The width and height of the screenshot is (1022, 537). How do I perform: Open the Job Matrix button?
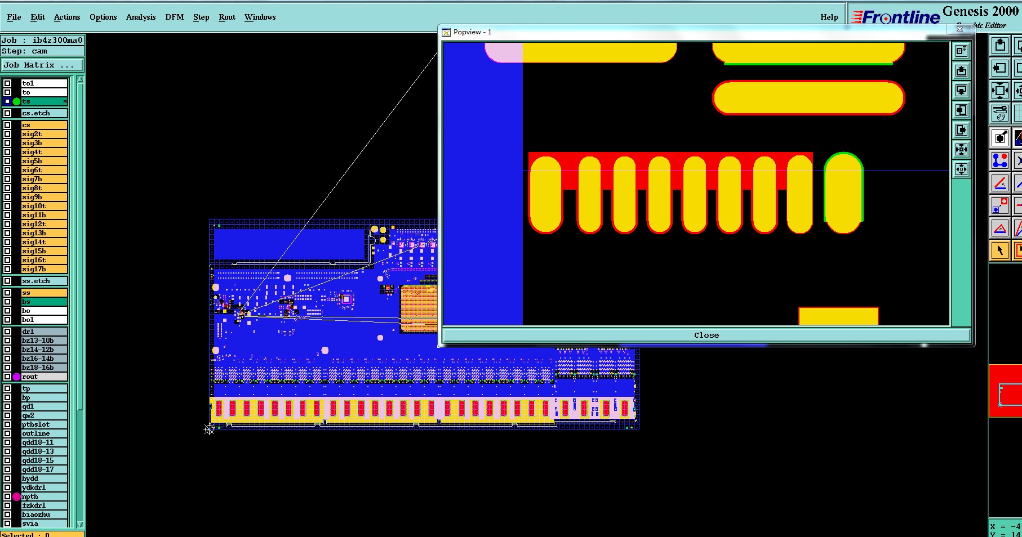point(42,65)
